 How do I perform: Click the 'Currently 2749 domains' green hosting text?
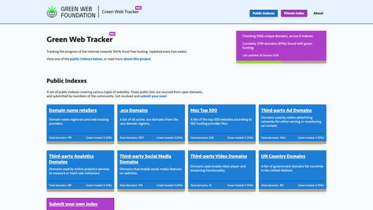[277, 45]
